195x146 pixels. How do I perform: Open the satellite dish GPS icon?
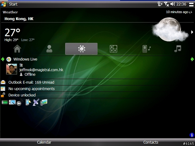pos(36,102)
